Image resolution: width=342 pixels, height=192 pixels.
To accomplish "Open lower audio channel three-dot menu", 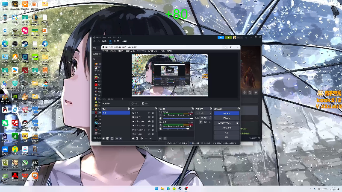I will (x=161, y=125).
